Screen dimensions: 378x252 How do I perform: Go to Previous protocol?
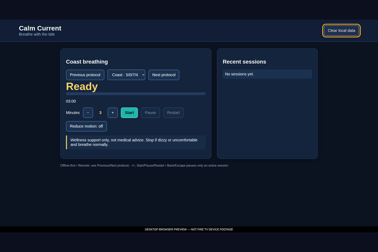pyautogui.click(x=85, y=75)
